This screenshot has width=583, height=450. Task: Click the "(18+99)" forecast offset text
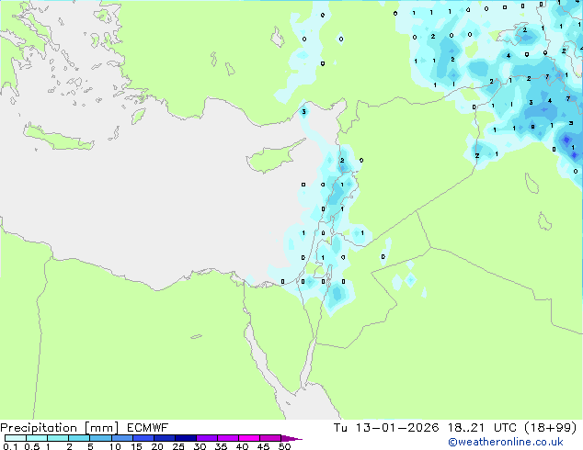pos(551,428)
